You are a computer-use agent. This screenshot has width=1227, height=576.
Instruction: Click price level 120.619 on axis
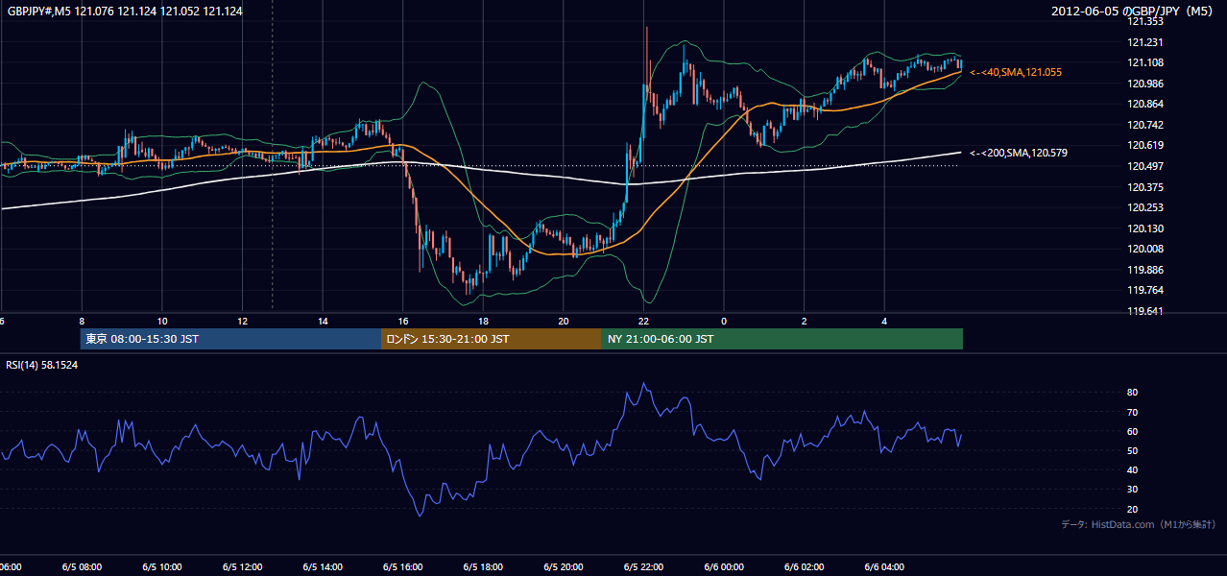1145,146
